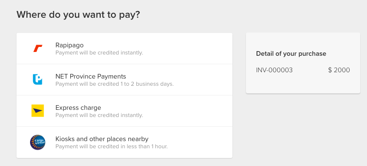This screenshot has width=367, height=166.
Task: Click the '1 to 2 business days' description
Action: click(x=114, y=84)
